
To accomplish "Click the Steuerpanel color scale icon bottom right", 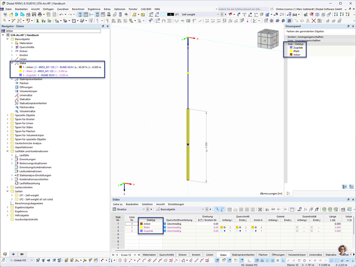I will click(x=344, y=187).
